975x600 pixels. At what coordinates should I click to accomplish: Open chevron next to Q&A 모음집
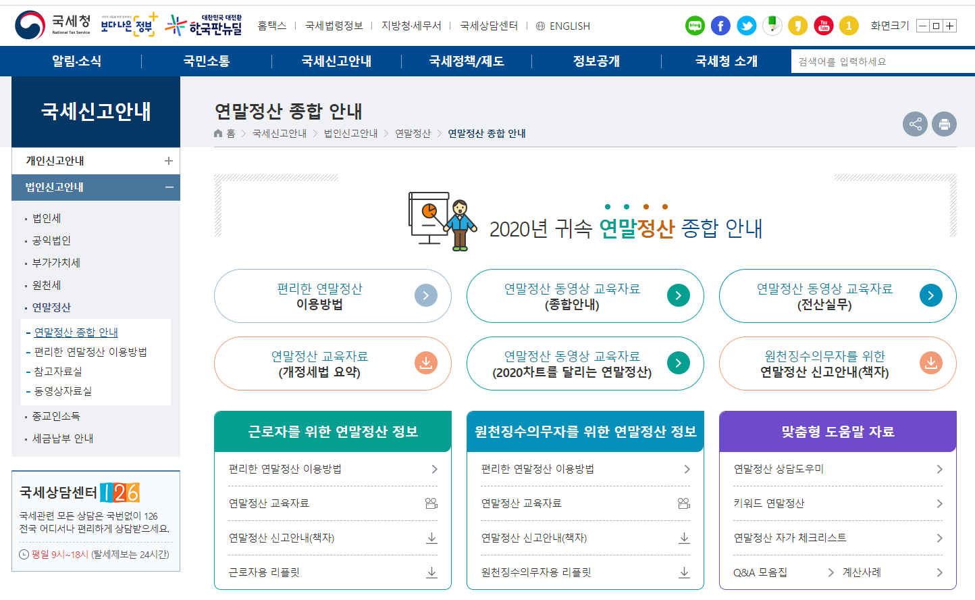(x=831, y=572)
